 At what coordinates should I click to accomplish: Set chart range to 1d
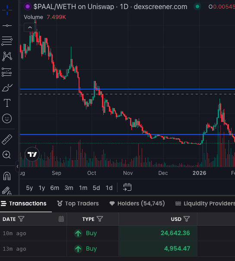(109, 188)
